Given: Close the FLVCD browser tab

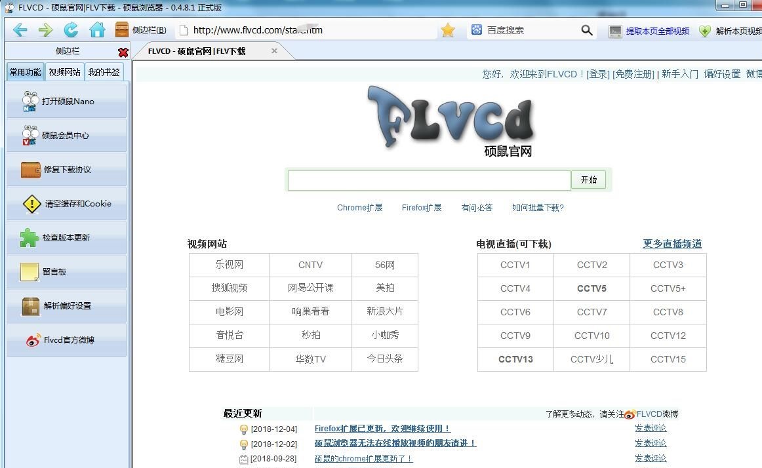Looking at the screenshot, I should click(274, 50).
